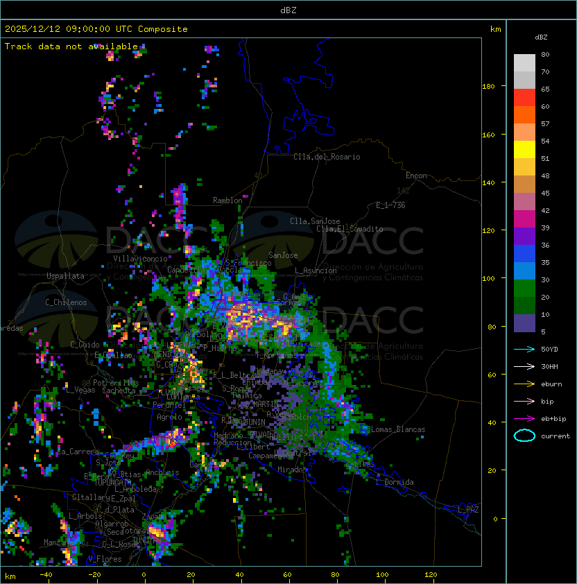The width and height of the screenshot is (577, 584).
Task: Select the 'Ramblon' place label
Action: [227, 200]
